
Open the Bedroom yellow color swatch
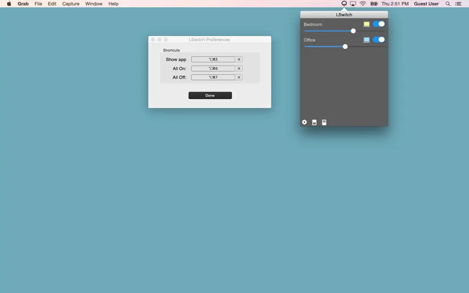(x=366, y=24)
